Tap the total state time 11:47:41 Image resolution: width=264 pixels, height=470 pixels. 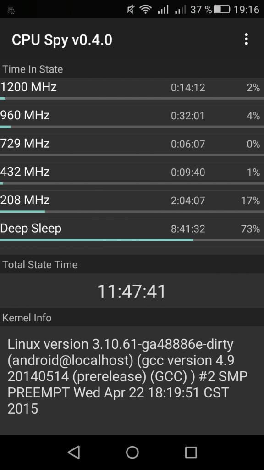[x=132, y=291]
